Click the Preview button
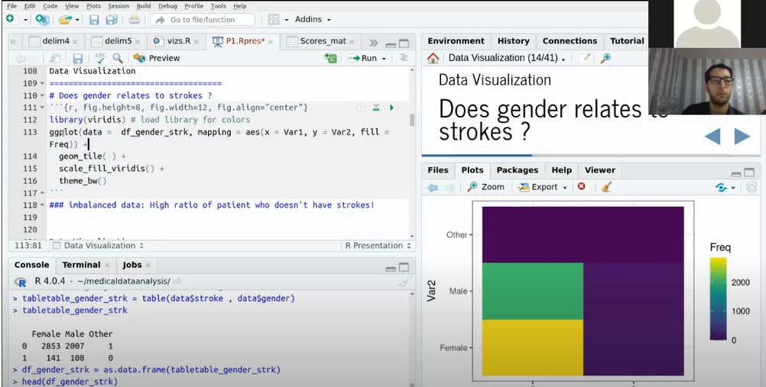Image resolution: width=766 pixels, height=387 pixels. 157,58
